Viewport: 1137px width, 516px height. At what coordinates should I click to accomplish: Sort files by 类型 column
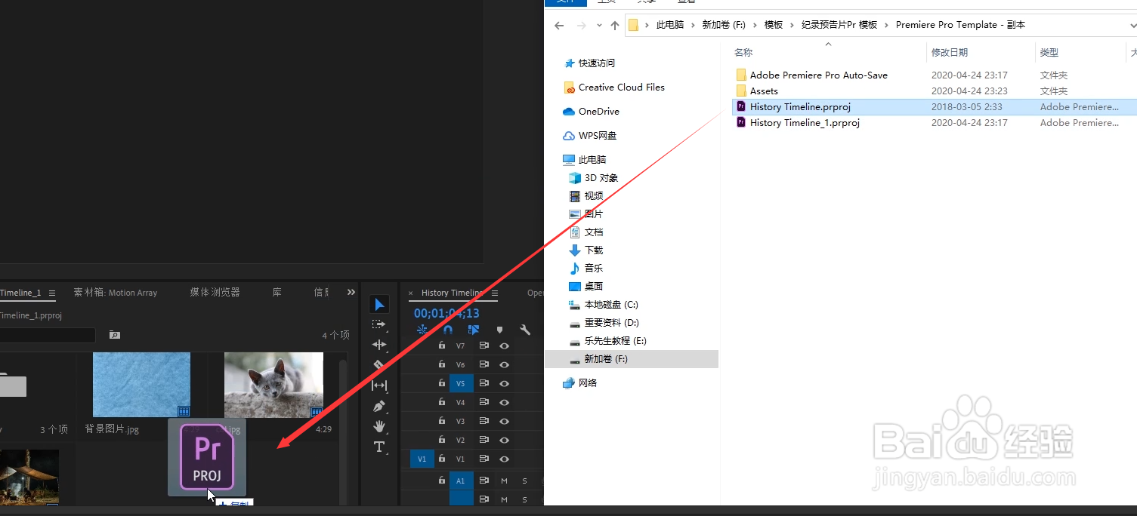(x=1049, y=53)
